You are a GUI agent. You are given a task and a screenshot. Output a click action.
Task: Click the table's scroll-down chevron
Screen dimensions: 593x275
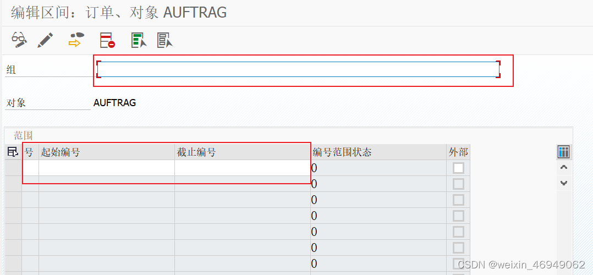tap(563, 183)
